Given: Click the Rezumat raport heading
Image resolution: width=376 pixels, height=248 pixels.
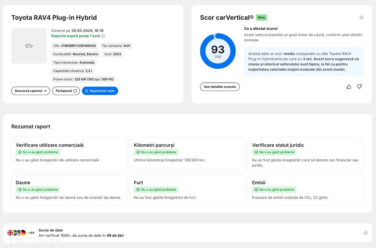Looking at the screenshot, I should pyautogui.click(x=31, y=127).
